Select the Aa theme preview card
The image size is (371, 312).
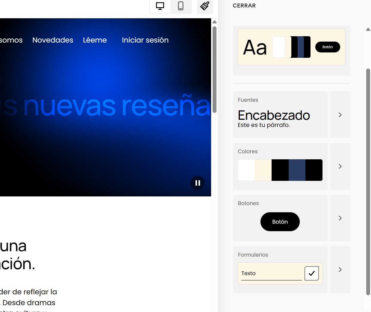click(x=291, y=47)
